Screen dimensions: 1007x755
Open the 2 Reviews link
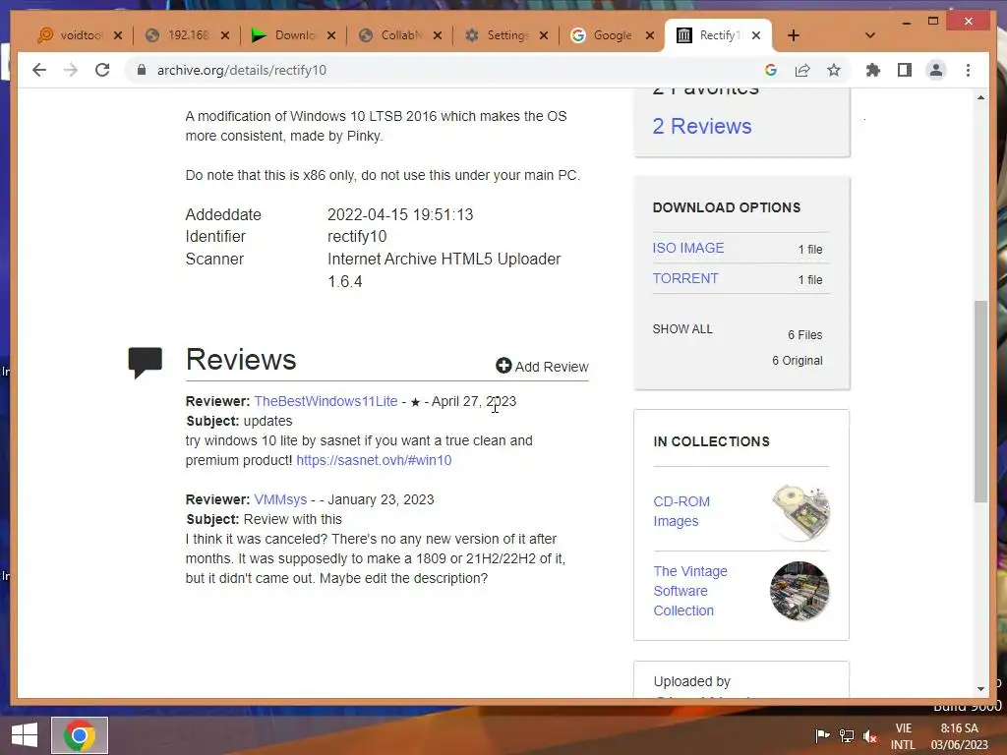[702, 126]
